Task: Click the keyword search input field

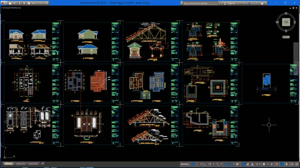Action: (x=200, y=3)
